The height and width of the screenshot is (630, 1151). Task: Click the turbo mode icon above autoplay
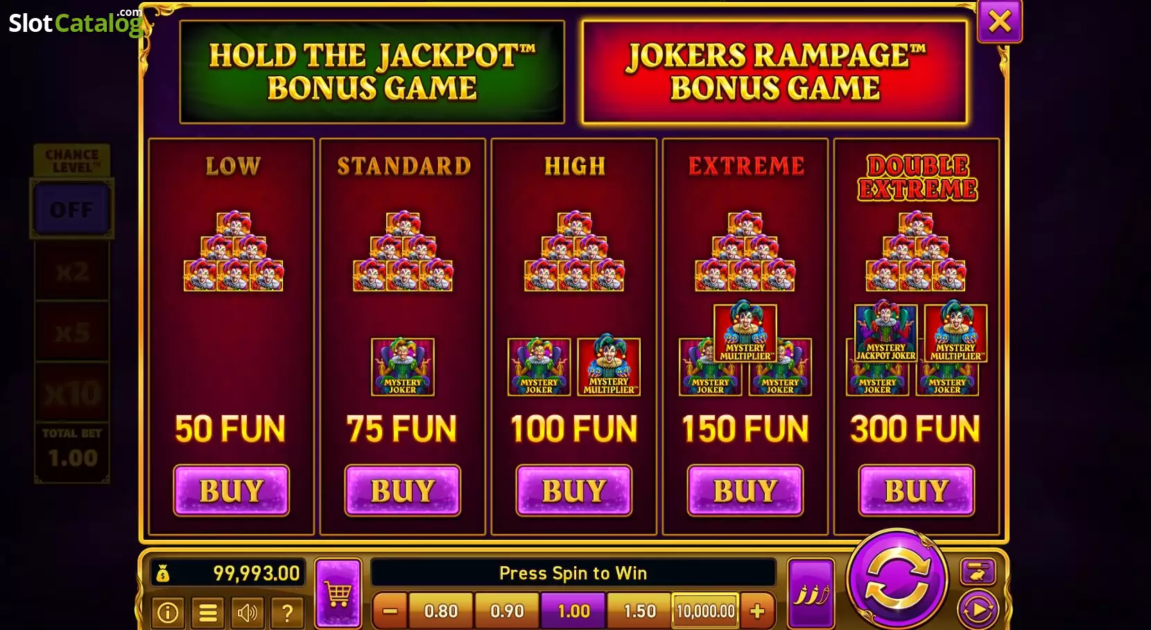point(978,572)
